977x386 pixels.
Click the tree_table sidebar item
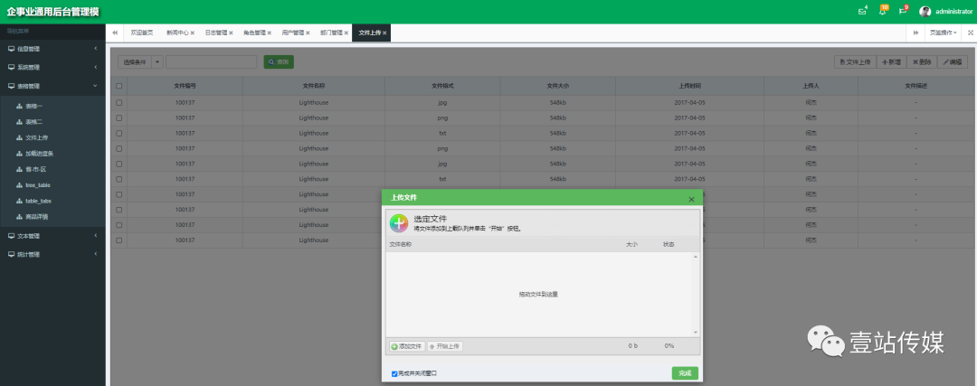coord(38,185)
